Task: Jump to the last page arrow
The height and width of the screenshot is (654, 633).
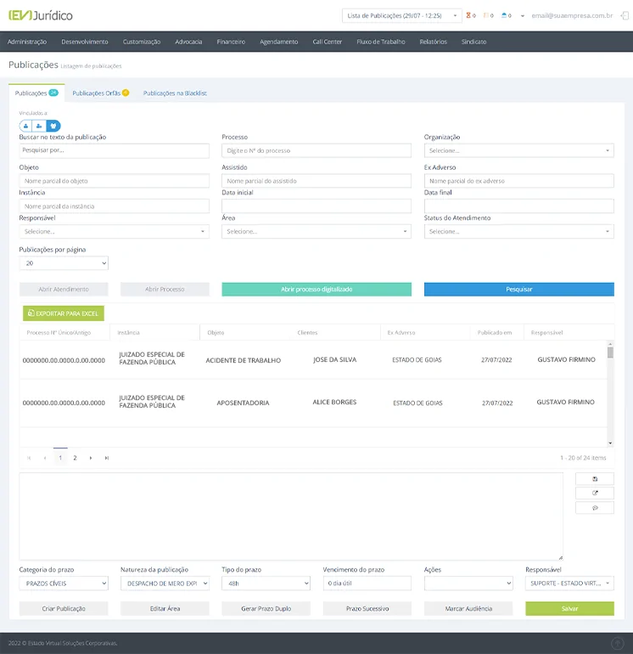Action: tap(107, 458)
